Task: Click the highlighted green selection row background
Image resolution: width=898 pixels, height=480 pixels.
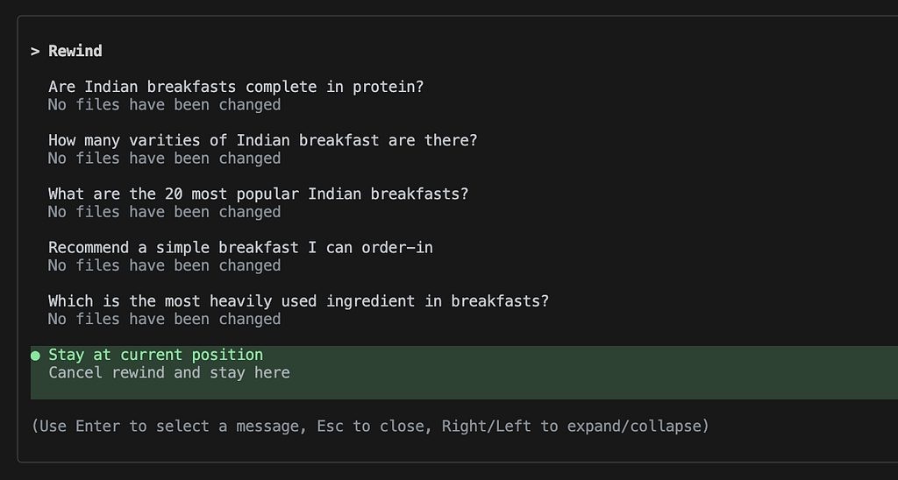Action: [464, 372]
